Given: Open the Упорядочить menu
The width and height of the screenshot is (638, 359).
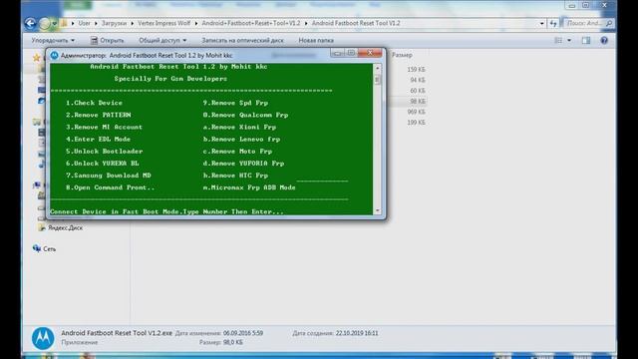Looking at the screenshot, I should 53,40.
